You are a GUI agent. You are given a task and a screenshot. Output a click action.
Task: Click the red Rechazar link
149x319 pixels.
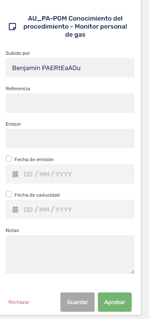pos(19,302)
